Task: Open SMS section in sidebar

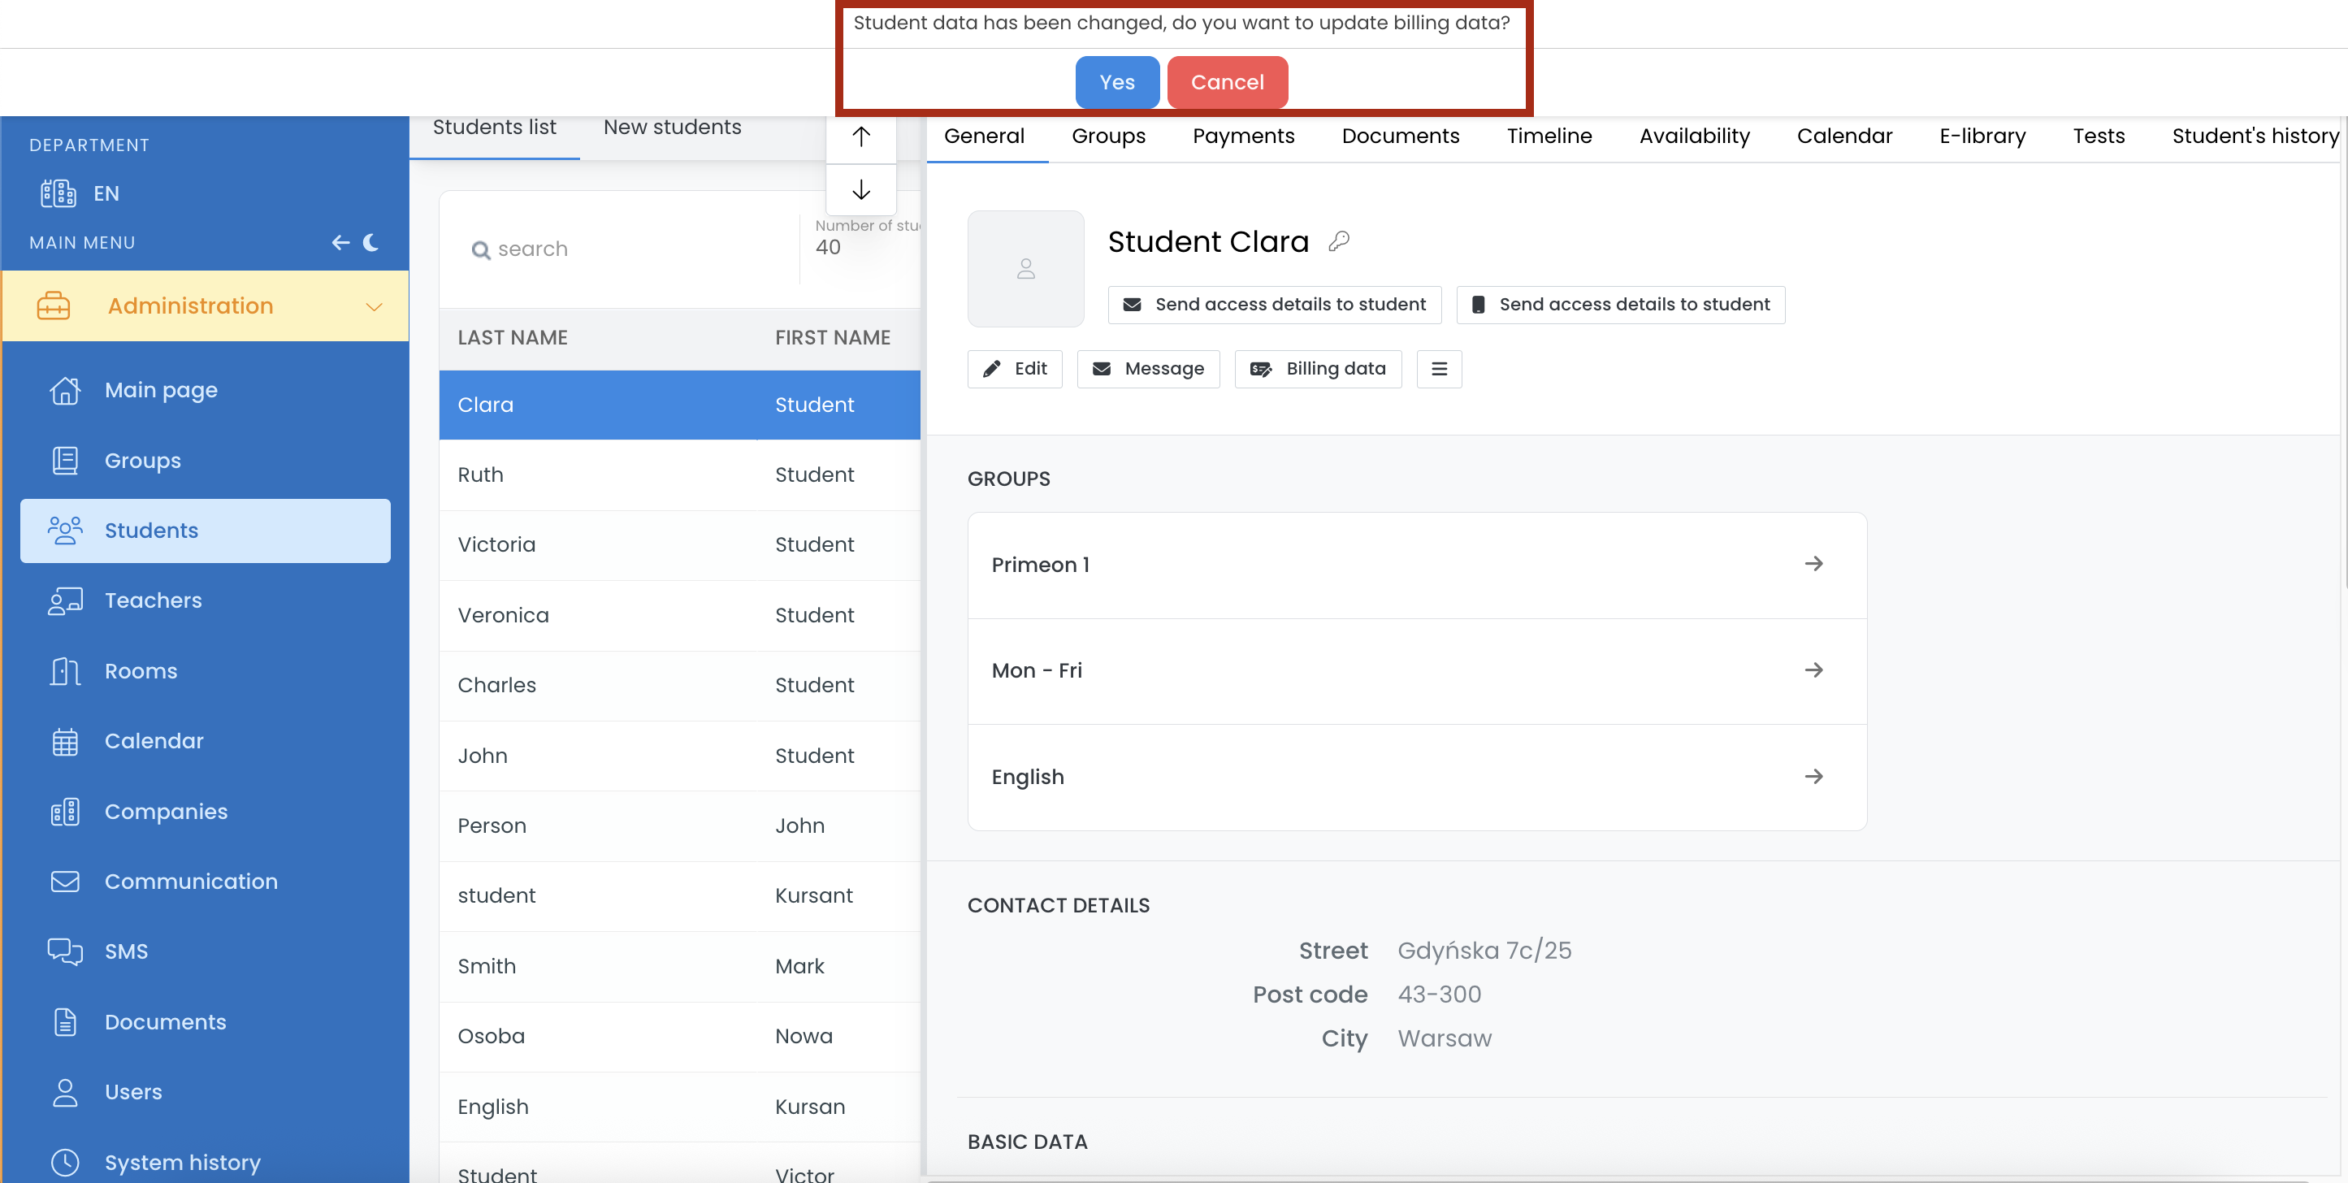Action: click(126, 951)
